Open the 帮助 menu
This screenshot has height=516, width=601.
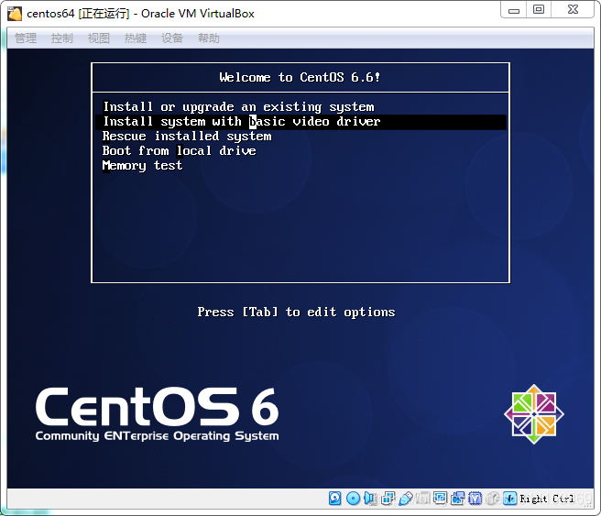(209, 38)
